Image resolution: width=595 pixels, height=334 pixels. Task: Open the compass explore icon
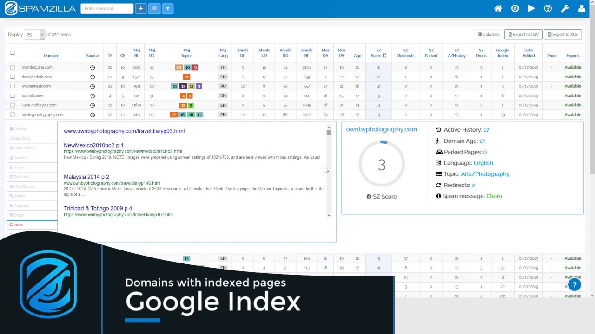[x=515, y=8]
